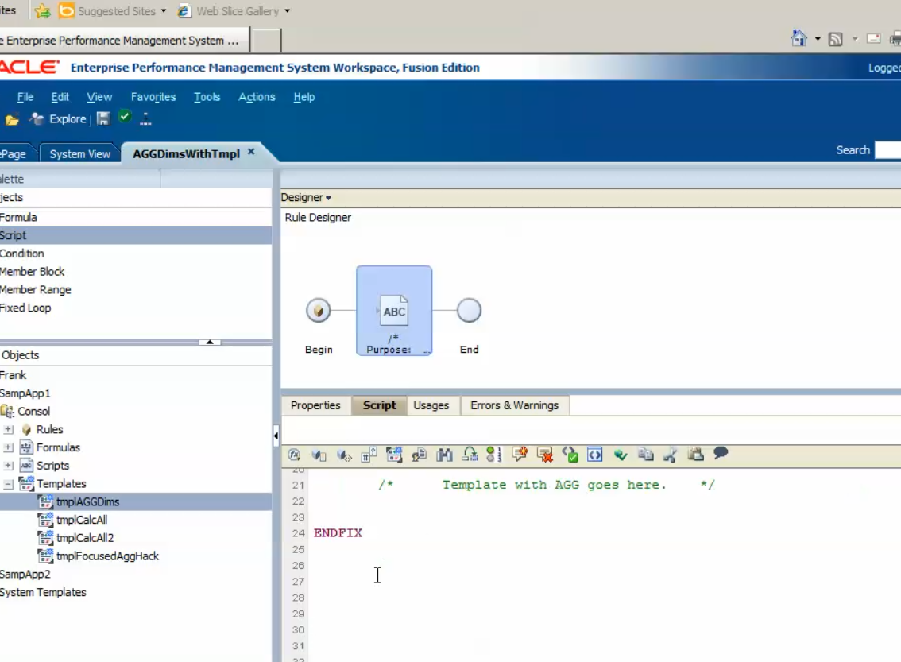Screen dimensions: 901x662
Task: Select the ABC script component in designer
Action: 394,310
